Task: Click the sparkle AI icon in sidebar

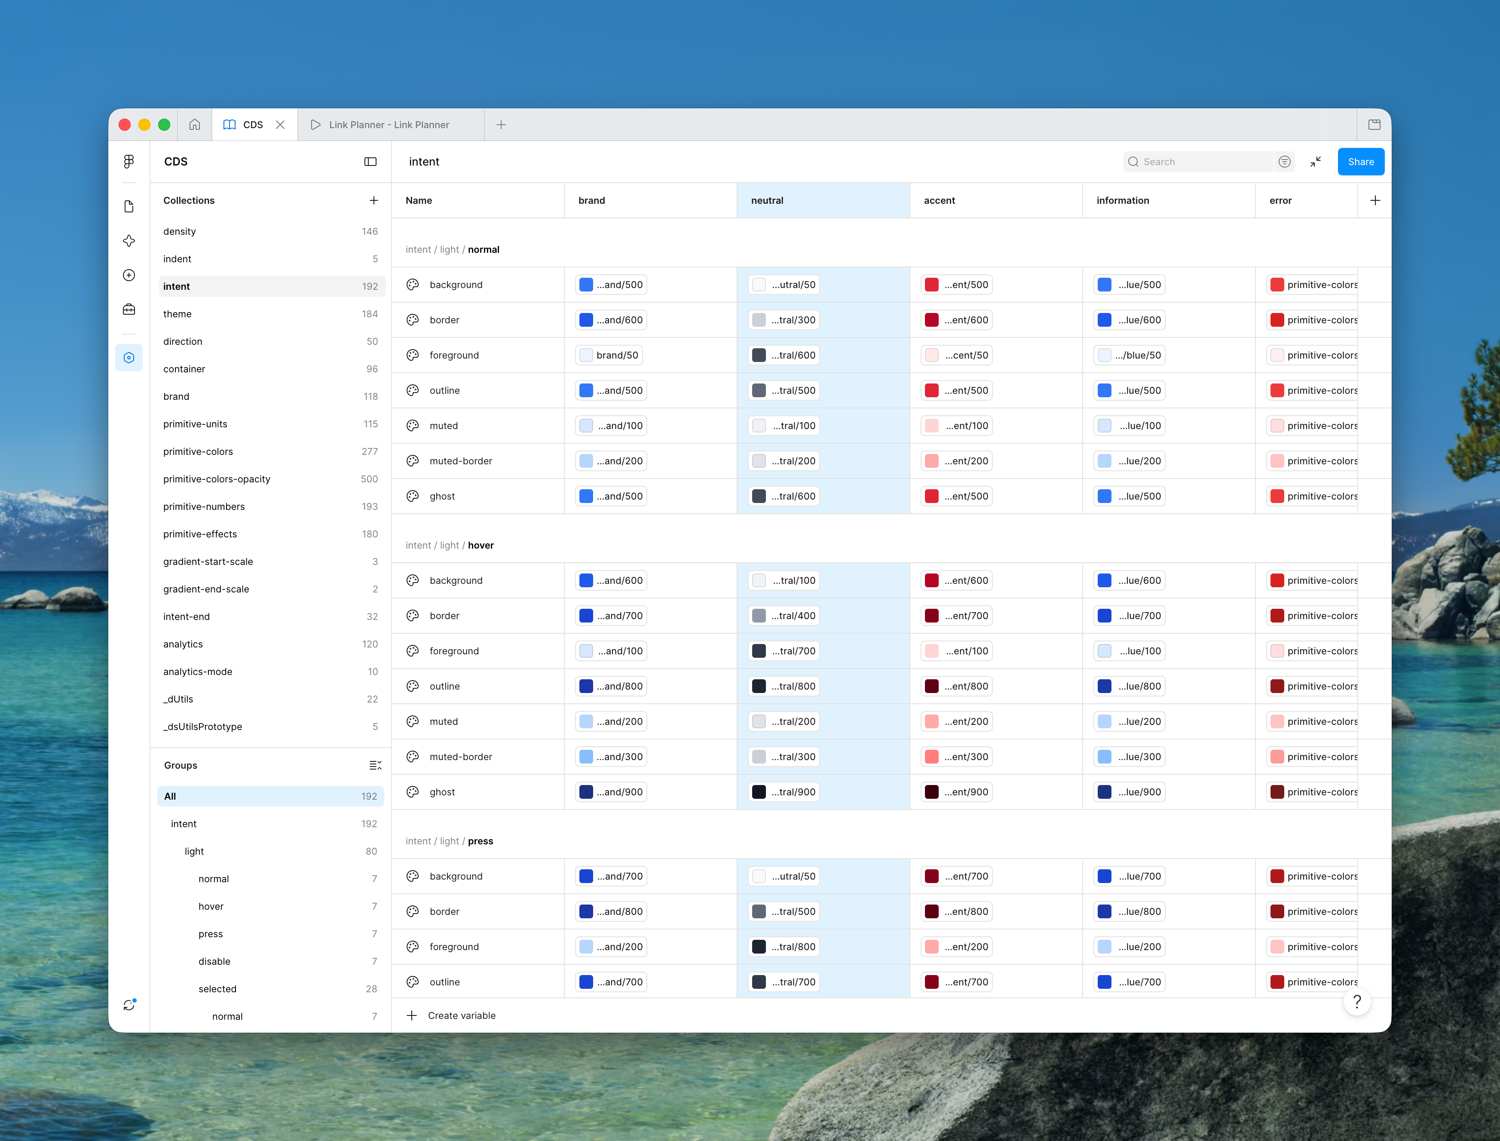Action: point(129,241)
